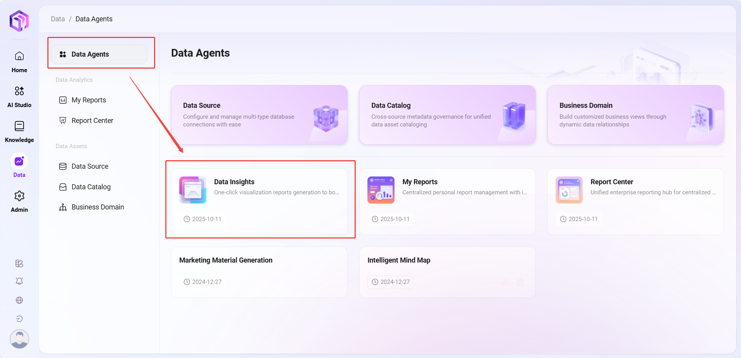The height and width of the screenshot is (358, 741).
Task: Open Marketing Material Generation card
Action: [x=259, y=272]
